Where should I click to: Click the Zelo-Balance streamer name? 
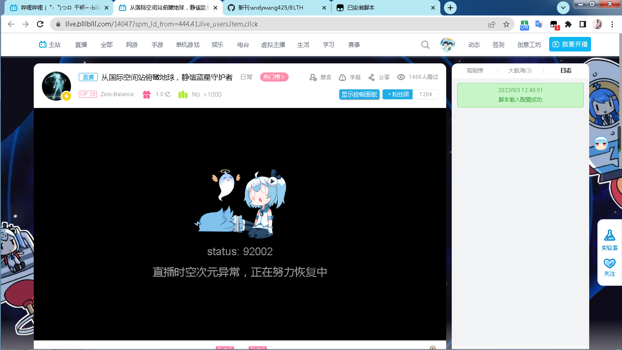coord(117,94)
